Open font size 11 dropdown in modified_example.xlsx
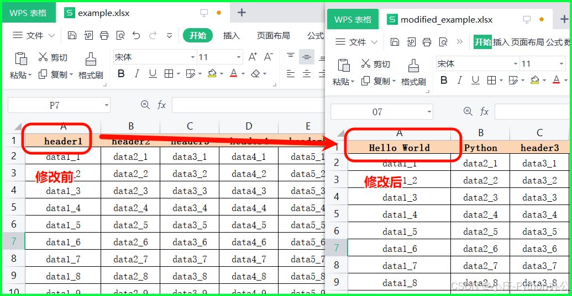572x296 pixels. tap(561, 63)
